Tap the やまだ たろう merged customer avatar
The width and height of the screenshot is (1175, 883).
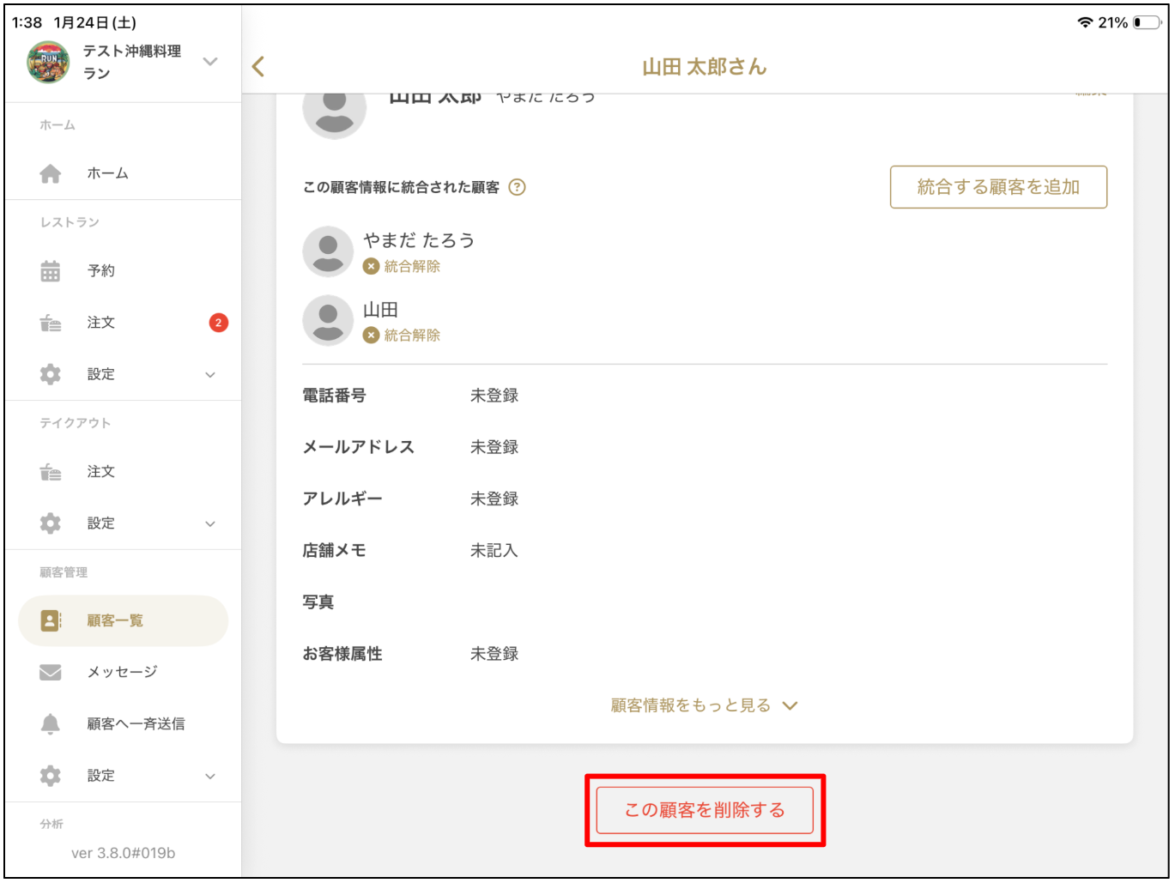click(328, 251)
